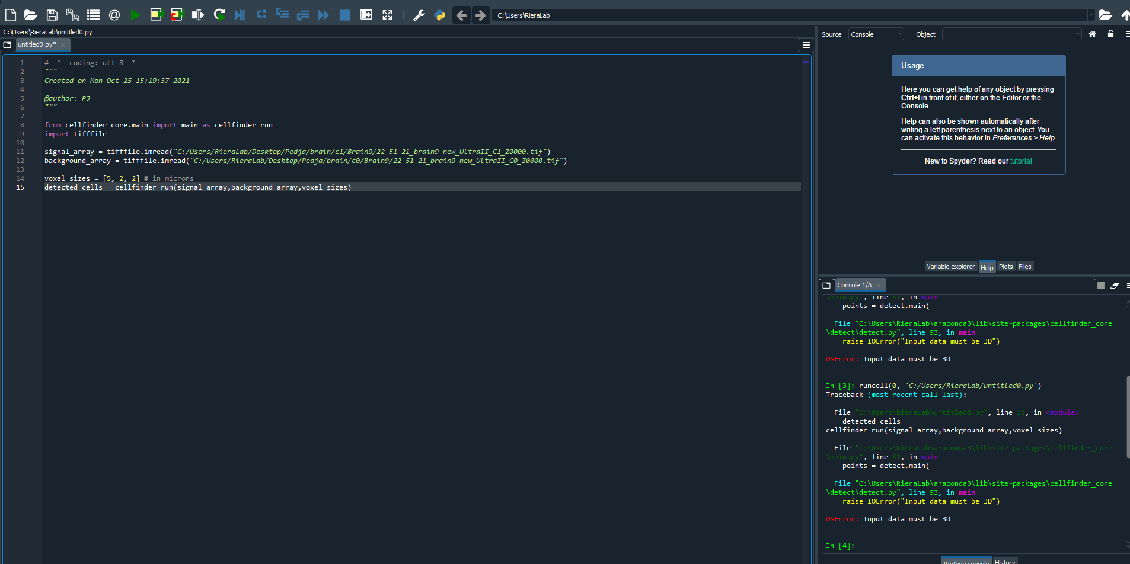Start debugging the current file
Image resolution: width=1130 pixels, height=564 pixels.
tap(240, 15)
